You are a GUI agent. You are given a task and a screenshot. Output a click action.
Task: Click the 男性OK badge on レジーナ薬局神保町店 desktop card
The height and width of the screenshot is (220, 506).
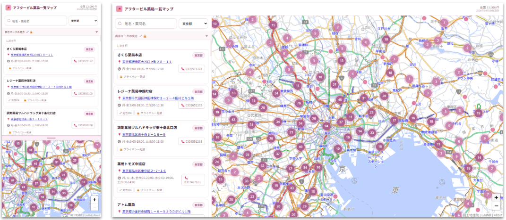[x=125, y=113]
